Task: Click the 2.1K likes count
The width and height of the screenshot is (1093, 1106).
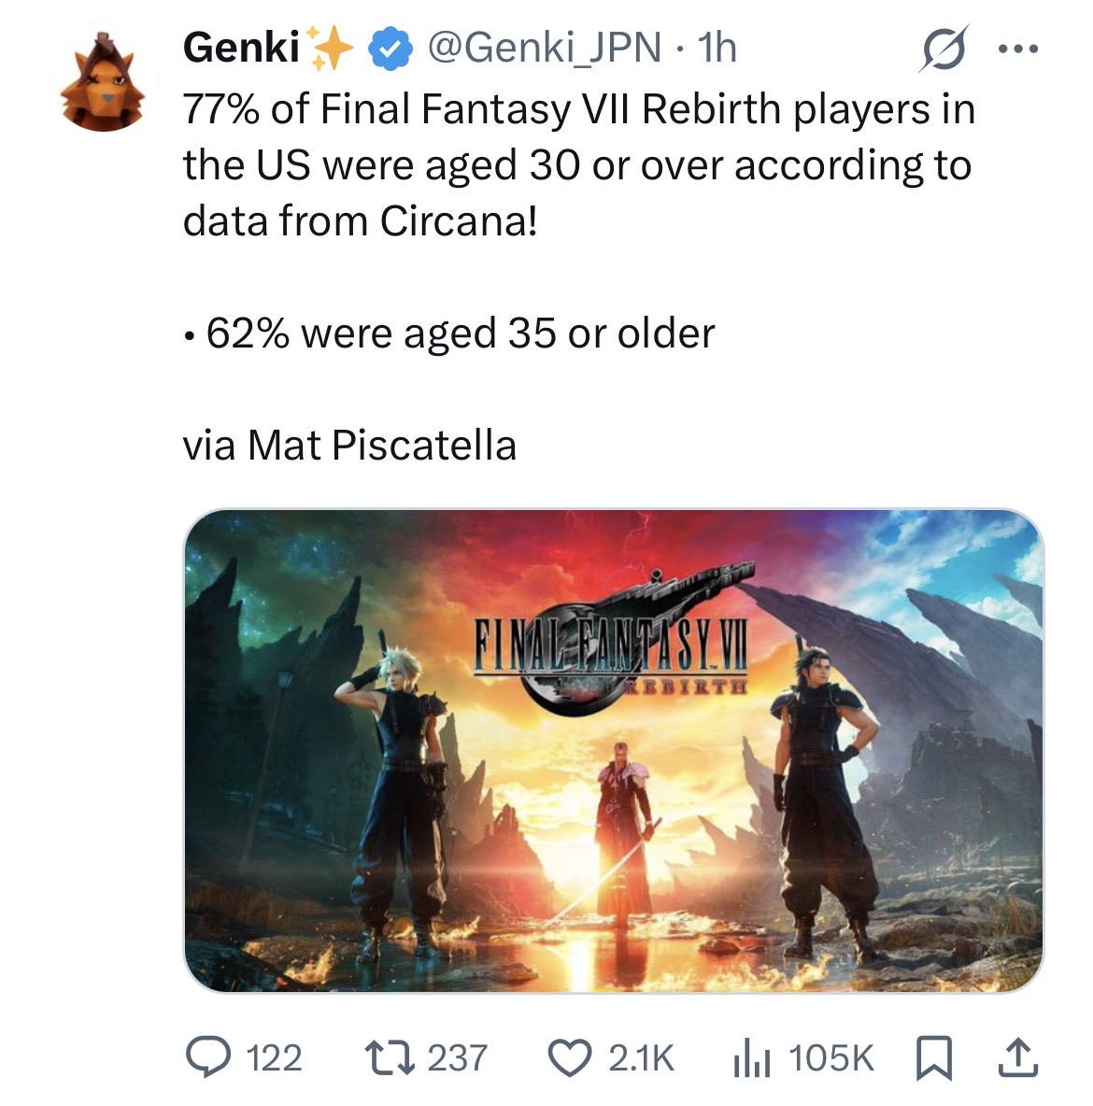Action: (642, 1058)
